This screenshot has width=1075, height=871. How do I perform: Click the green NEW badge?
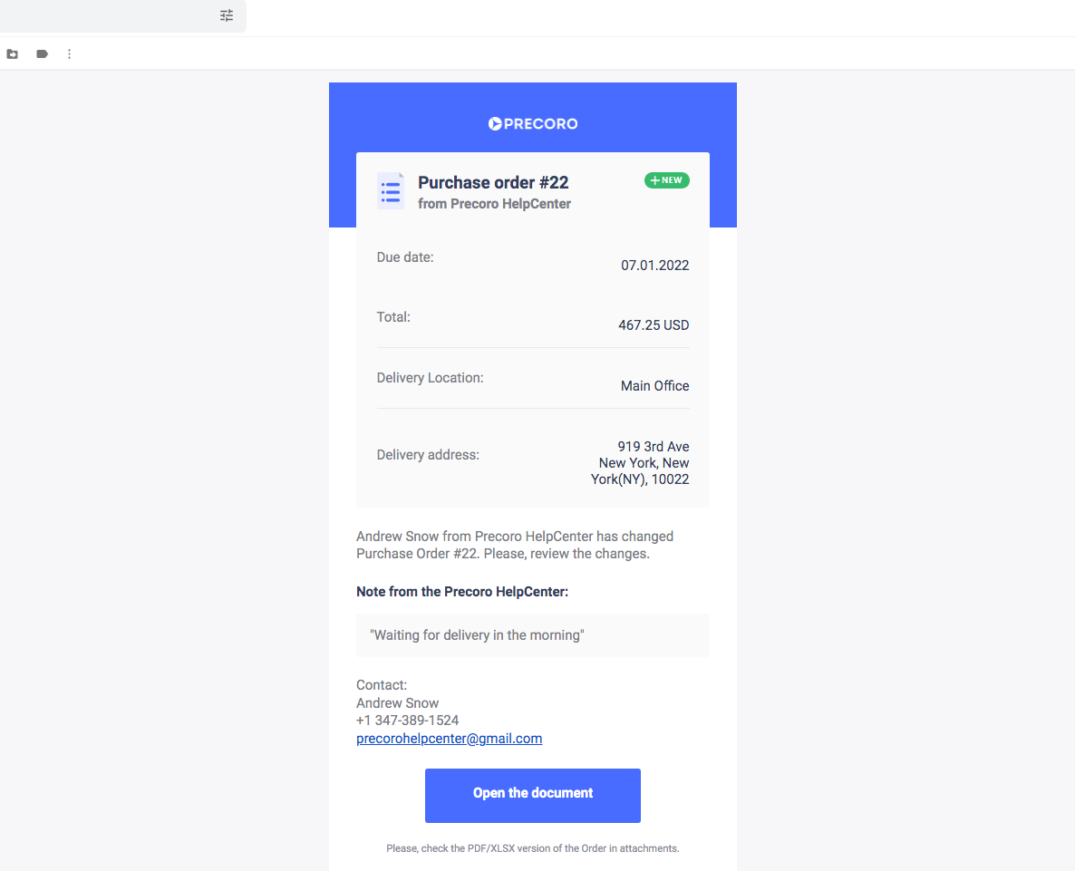[x=666, y=180]
